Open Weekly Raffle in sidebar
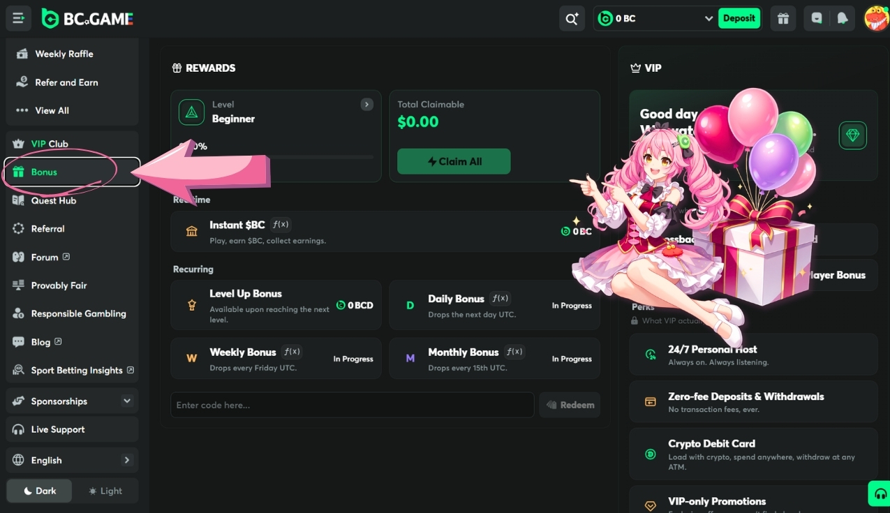Screen dimensions: 890x513 click(x=73, y=54)
